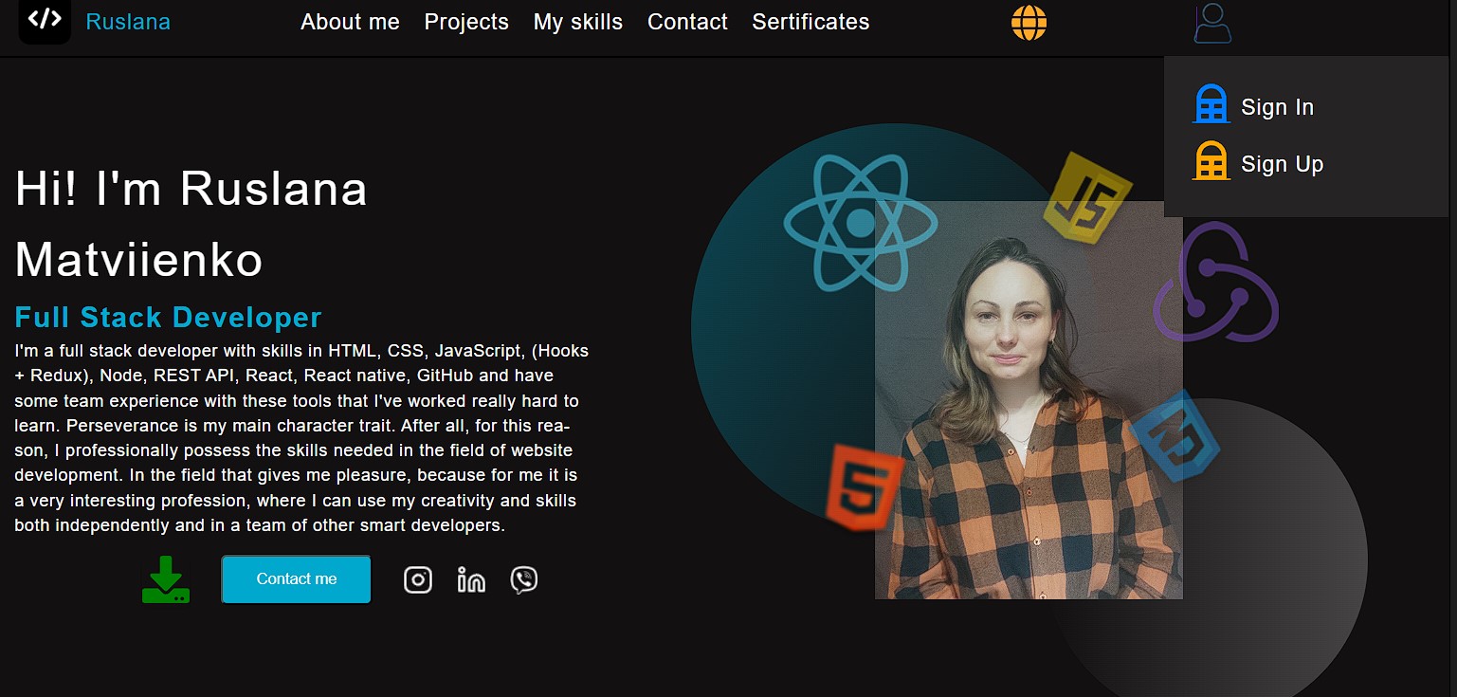Image resolution: width=1457 pixels, height=697 pixels.
Task: Click the HTML5 shield icon
Action: [864, 486]
